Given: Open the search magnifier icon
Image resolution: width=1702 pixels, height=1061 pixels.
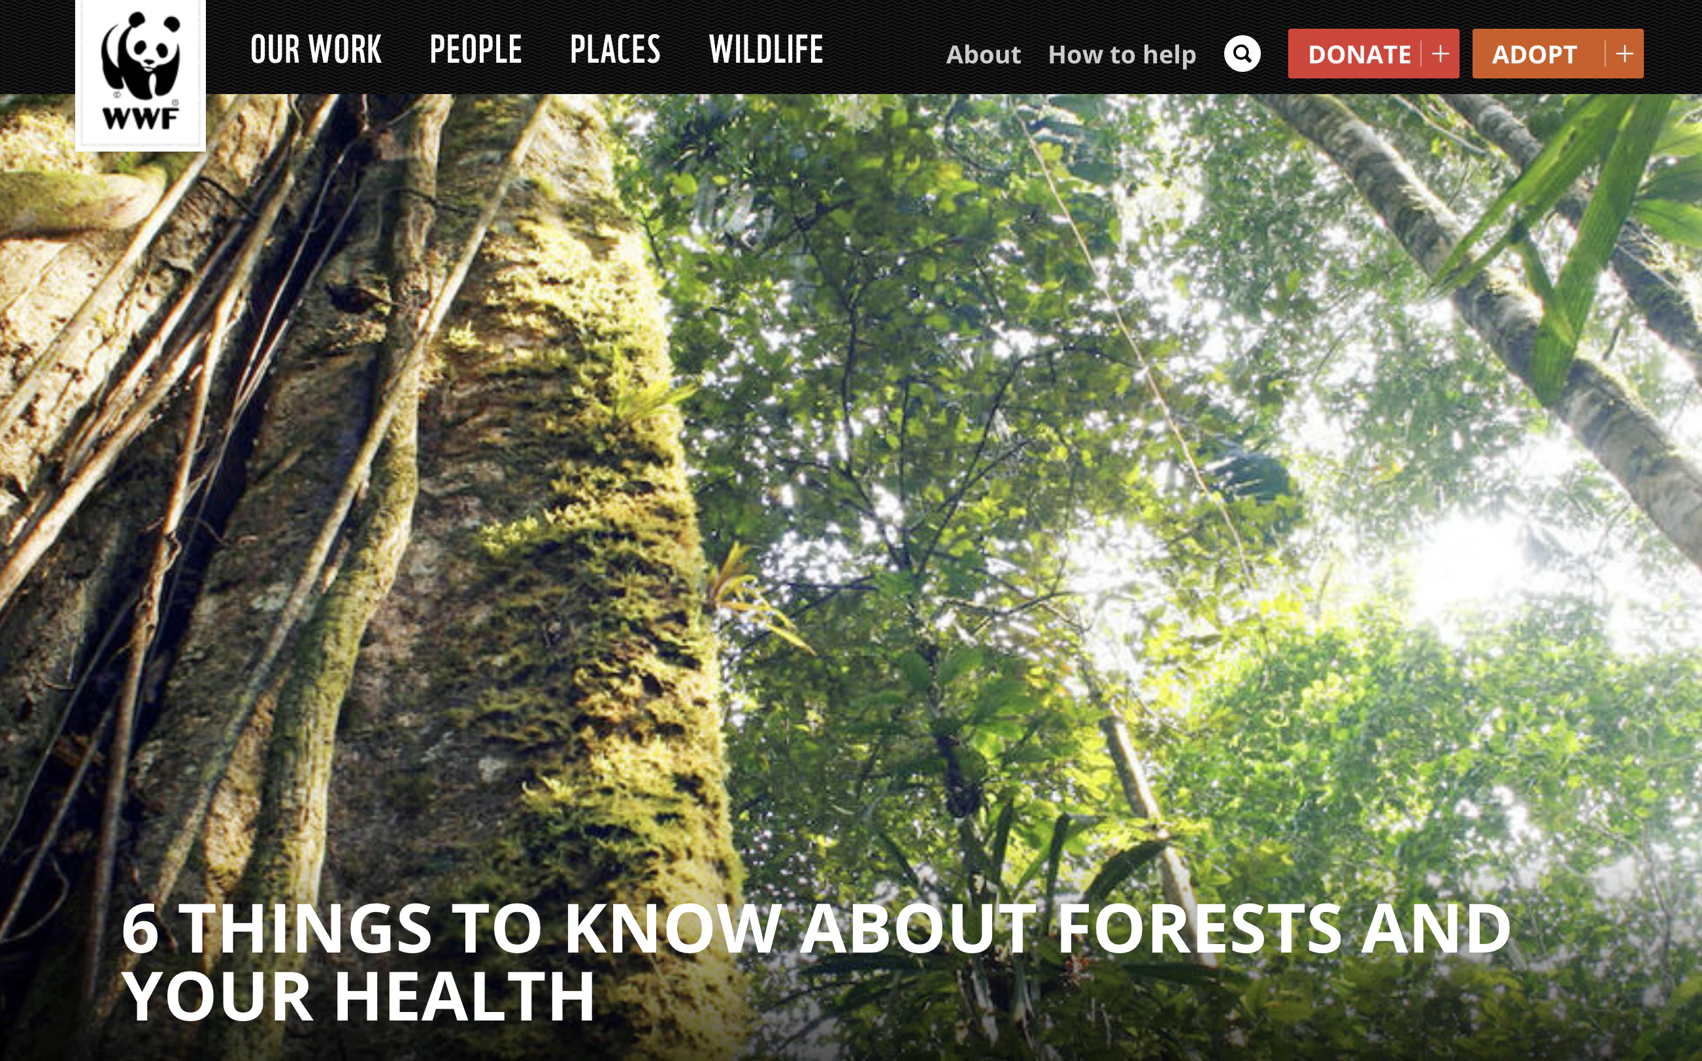Looking at the screenshot, I should (1242, 54).
